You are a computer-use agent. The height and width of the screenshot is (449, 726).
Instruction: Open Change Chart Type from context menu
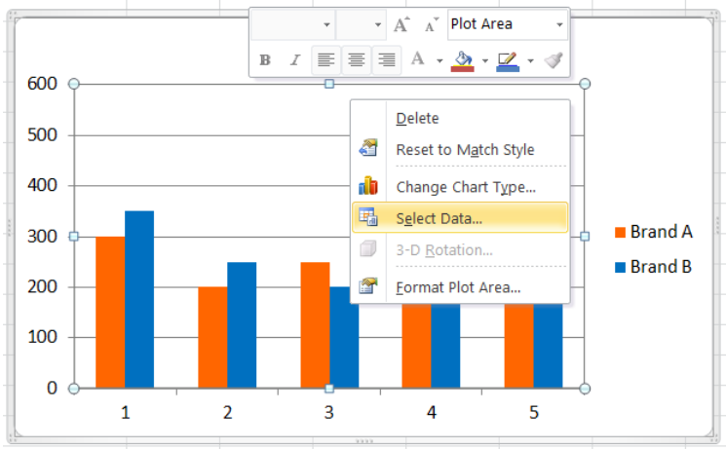point(460,187)
